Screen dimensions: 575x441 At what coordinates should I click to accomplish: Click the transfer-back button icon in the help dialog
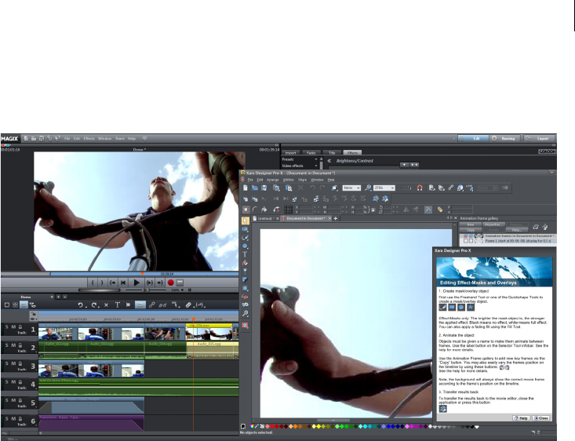click(443, 408)
